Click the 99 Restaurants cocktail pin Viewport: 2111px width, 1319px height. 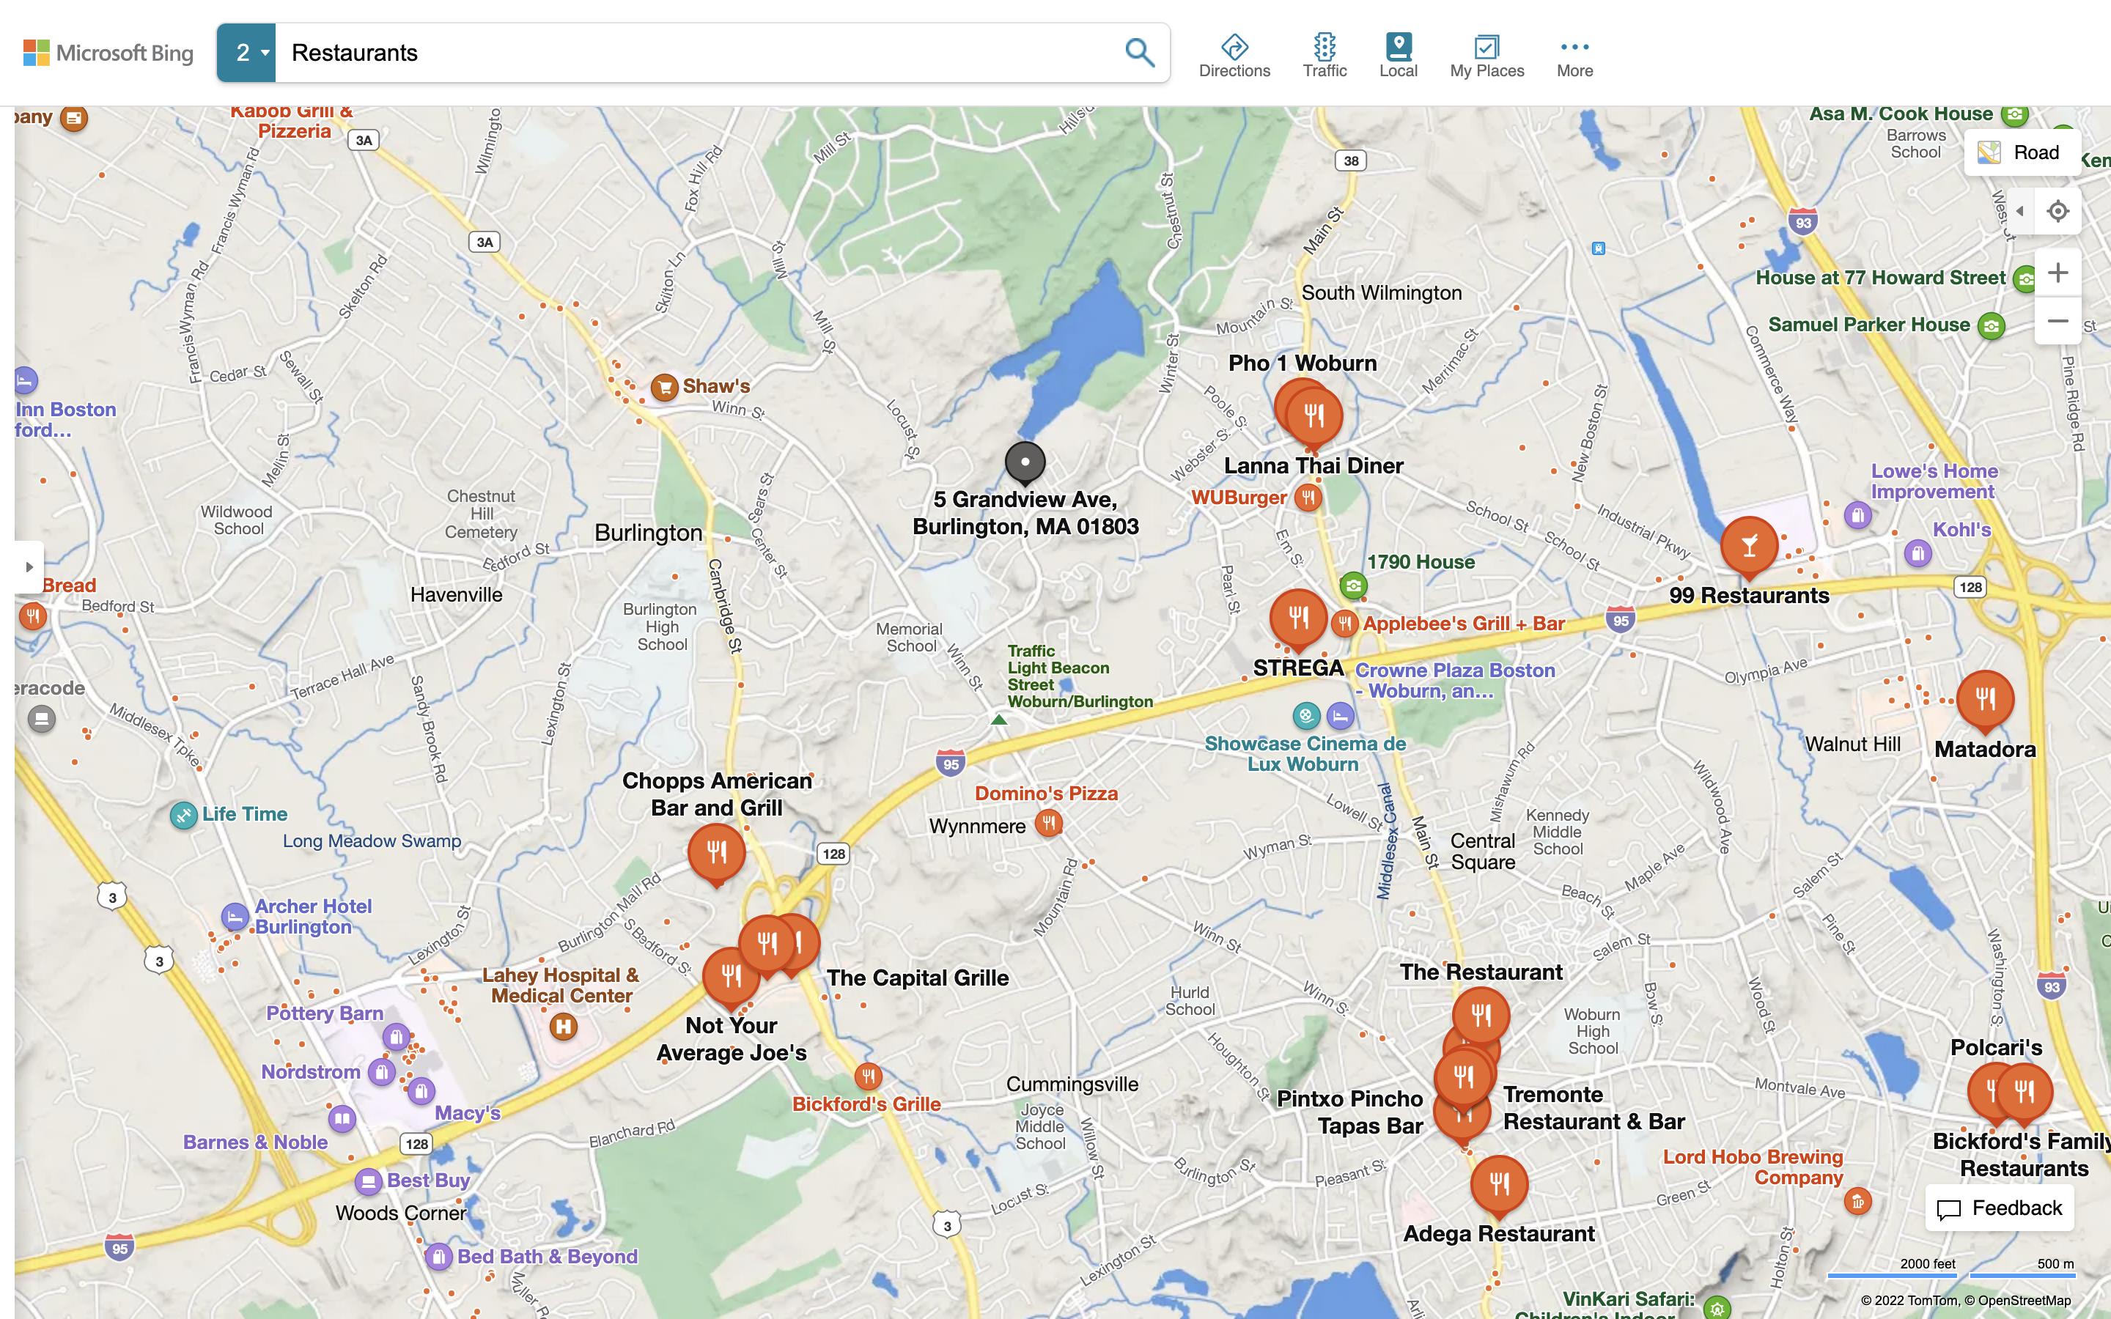click(1748, 547)
